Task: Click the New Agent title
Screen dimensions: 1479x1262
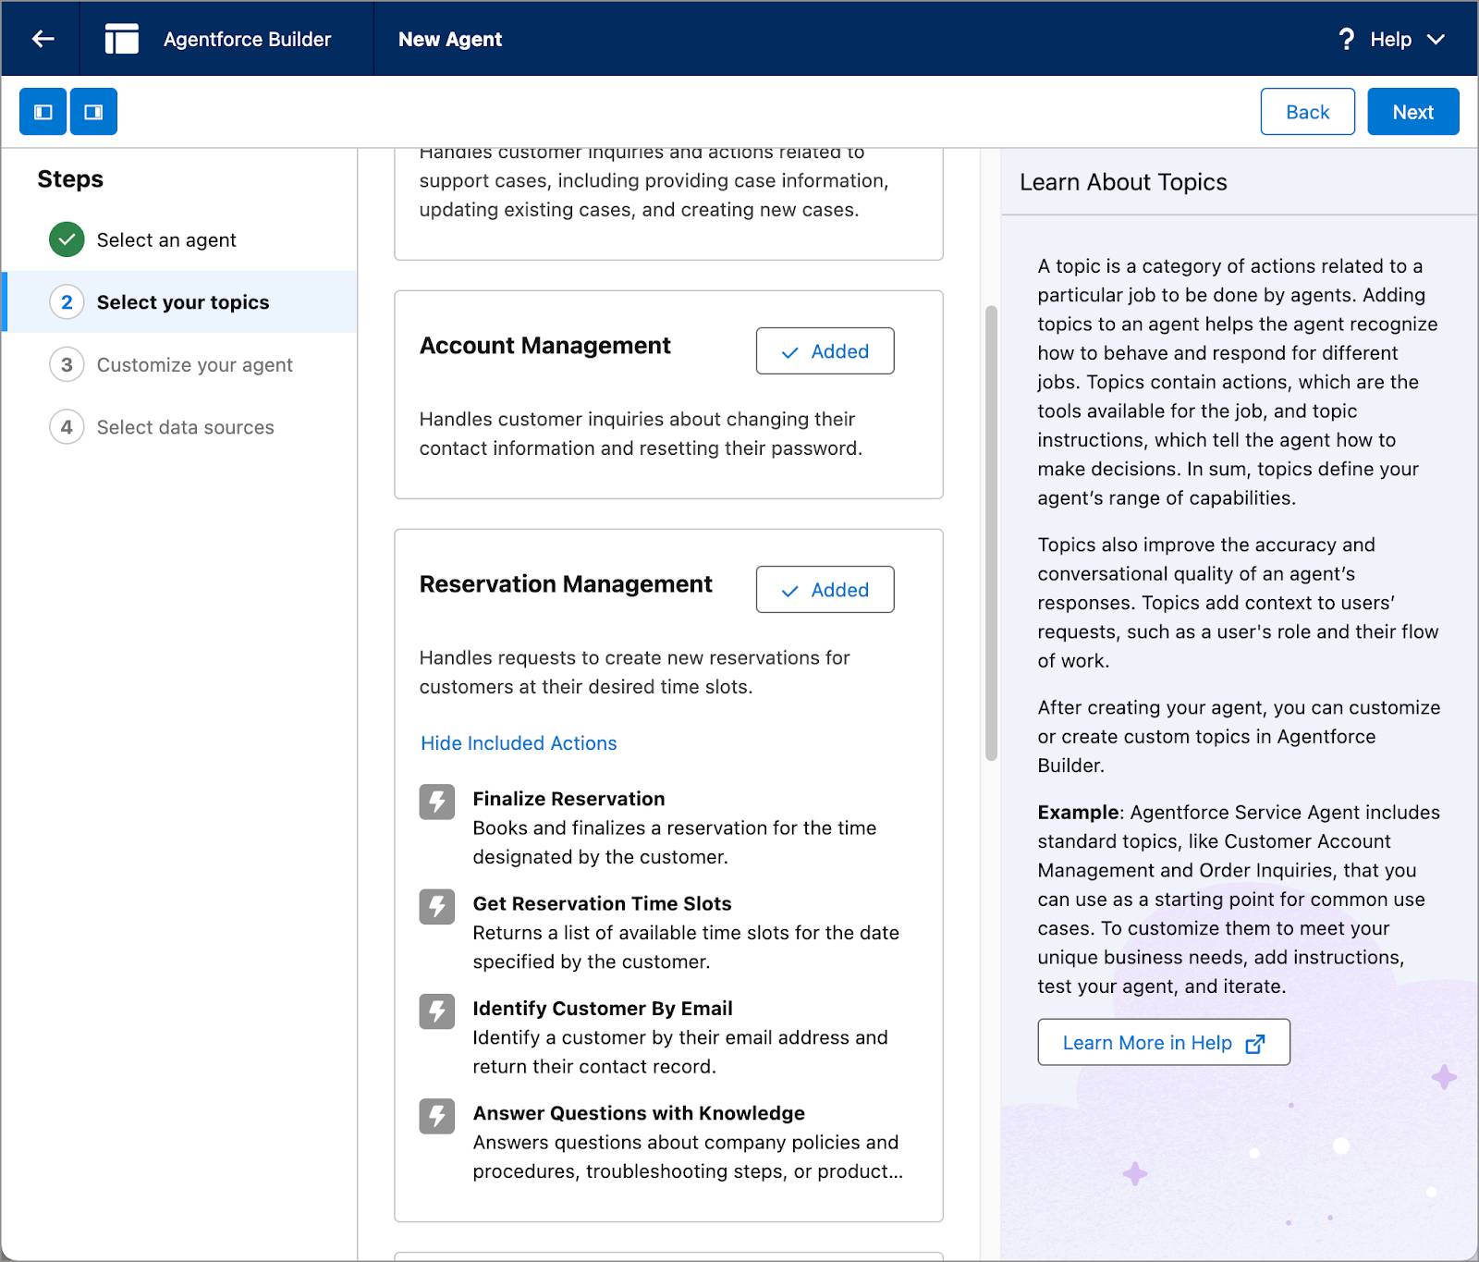Action: coord(450,39)
